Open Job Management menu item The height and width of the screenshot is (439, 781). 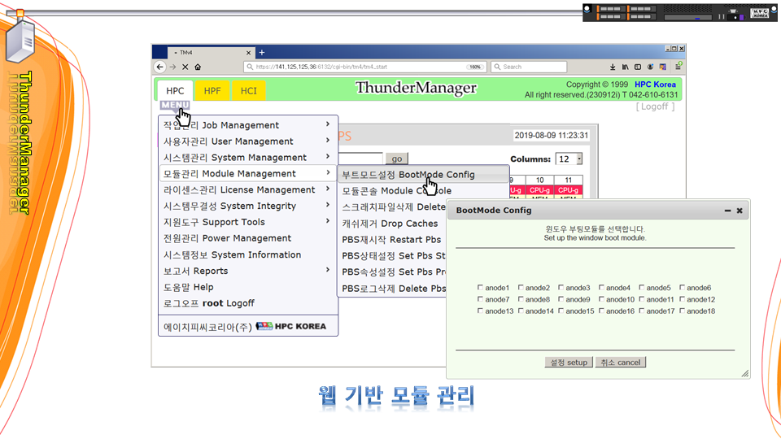point(248,125)
